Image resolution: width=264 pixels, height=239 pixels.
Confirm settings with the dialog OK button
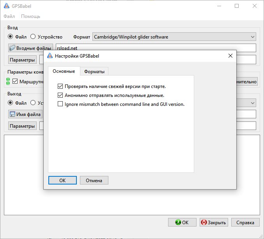point(62,180)
